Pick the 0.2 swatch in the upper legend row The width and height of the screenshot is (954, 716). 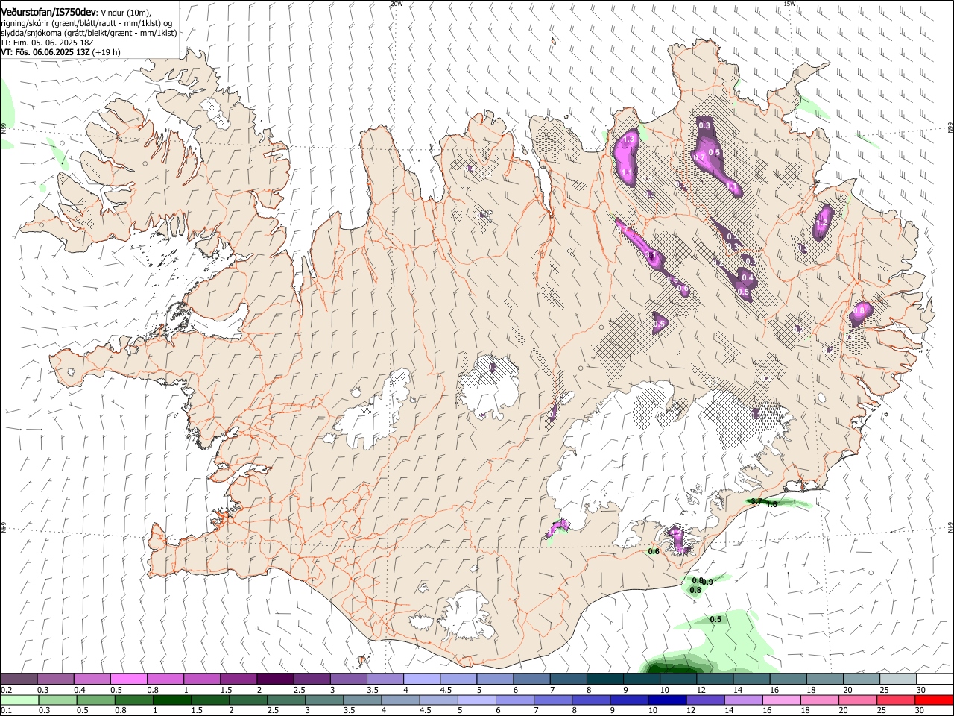pyautogui.click(x=18, y=679)
